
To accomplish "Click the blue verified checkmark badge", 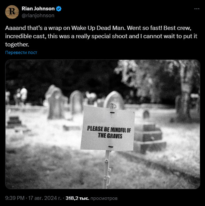I will 59,9.
